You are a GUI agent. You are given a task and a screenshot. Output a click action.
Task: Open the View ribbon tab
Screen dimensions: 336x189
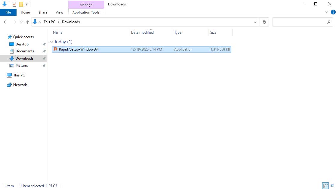(59, 12)
